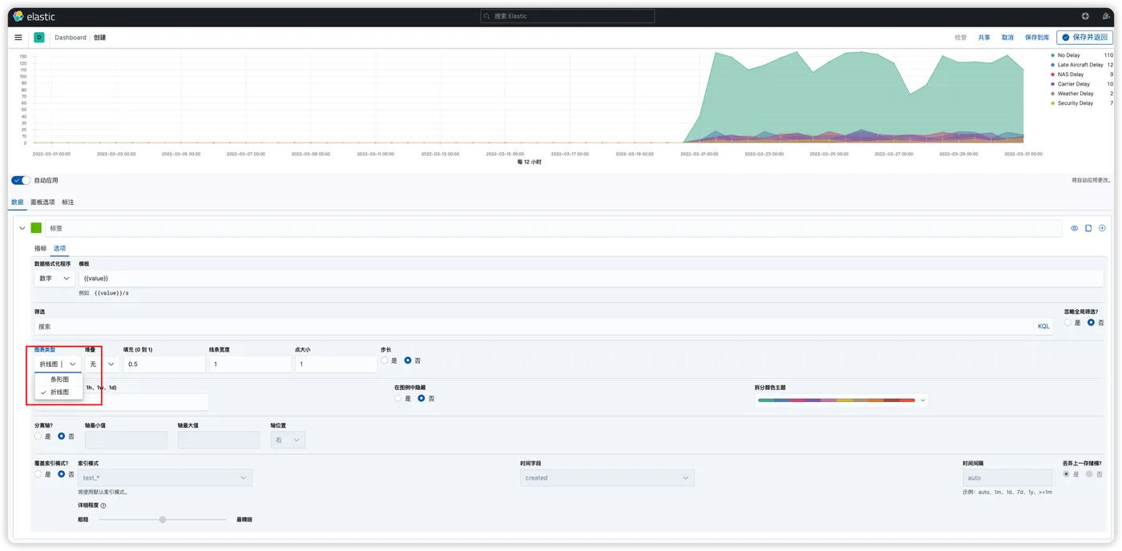
Task: Open the hamburger navigation menu
Action: click(x=18, y=38)
